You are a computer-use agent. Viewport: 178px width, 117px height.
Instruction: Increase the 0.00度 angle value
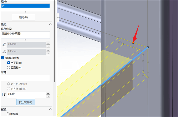tap(48, 93)
